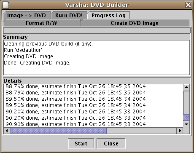Open the Format R/W tab
Image resolution: width=194 pixels, height=153 pixels.
tap(42, 23)
